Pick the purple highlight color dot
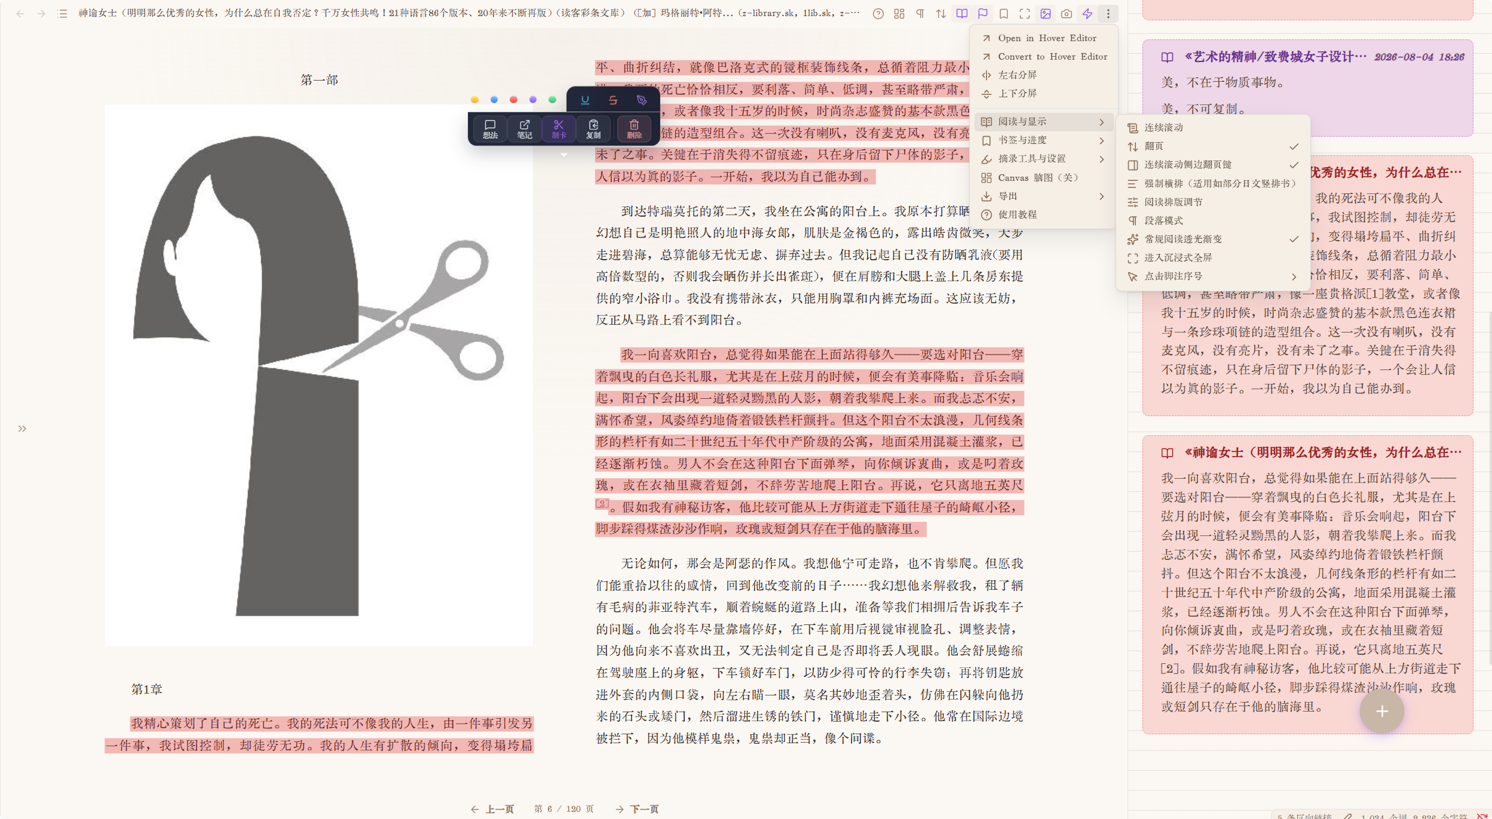This screenshot has height=819, width=1492. pyautogui.click(x=533, y=100)
